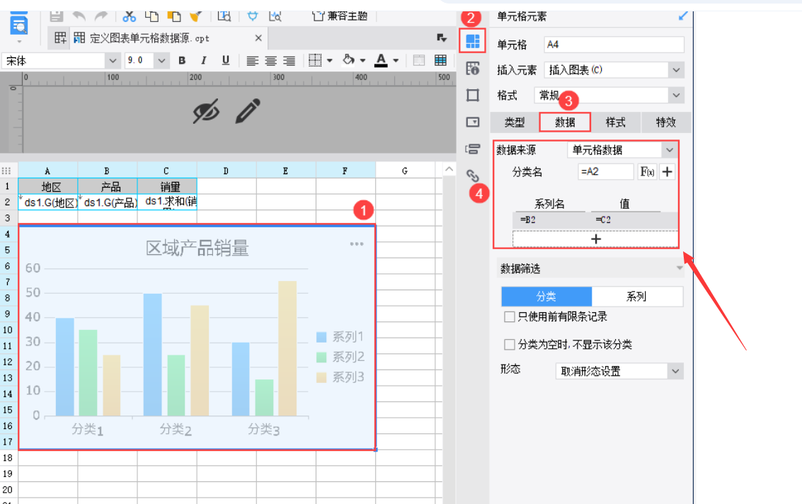This screenshot has height=504, width=802.
Task: Check 分类为空时,不显示该分类 option
Action: click(509, 345)
